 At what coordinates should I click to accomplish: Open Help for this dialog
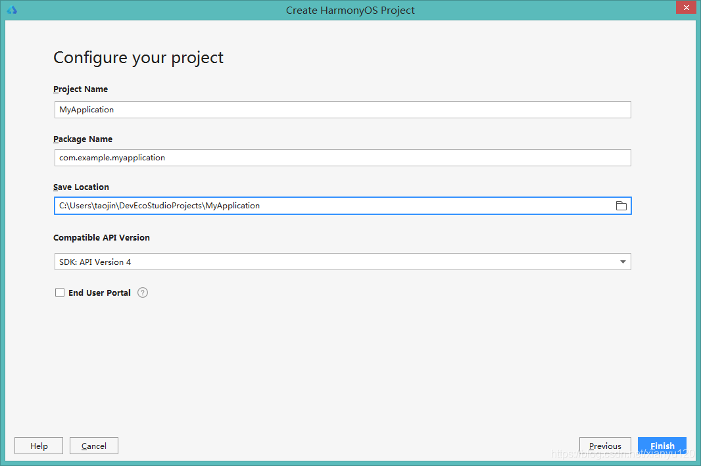[x=39, y=446]
